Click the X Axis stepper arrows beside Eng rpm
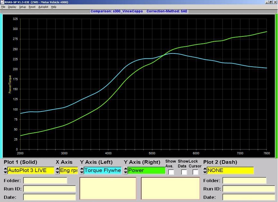Screen dimensions: 278x202 pyautogui.click(x=58, y=170)
